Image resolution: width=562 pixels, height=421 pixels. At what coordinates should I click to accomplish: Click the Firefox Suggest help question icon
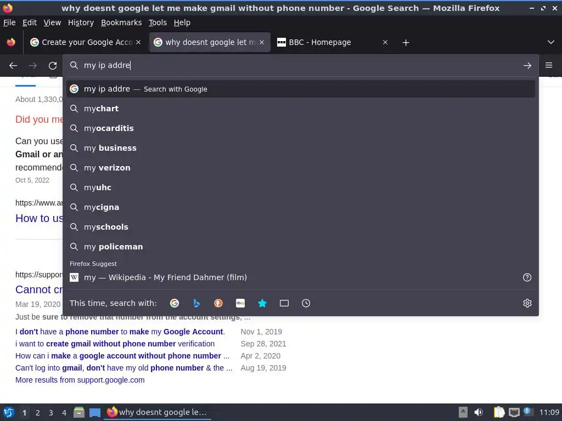pyautogui.click(x=527, y=277)
